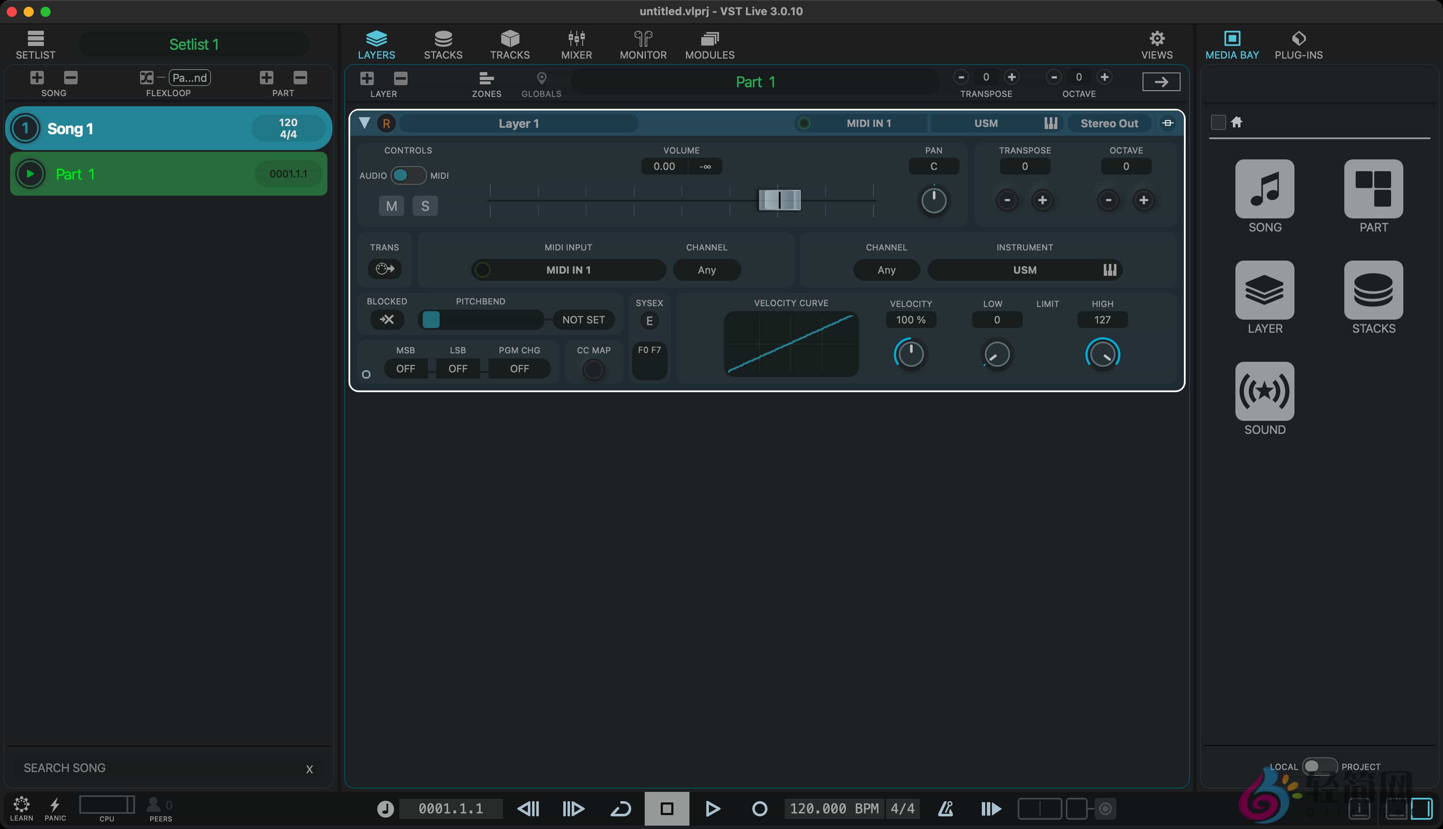Collapse Layer 1 with the disclosure triangle
Screen dimensions: 1443x829
click(x=365, y=123)
